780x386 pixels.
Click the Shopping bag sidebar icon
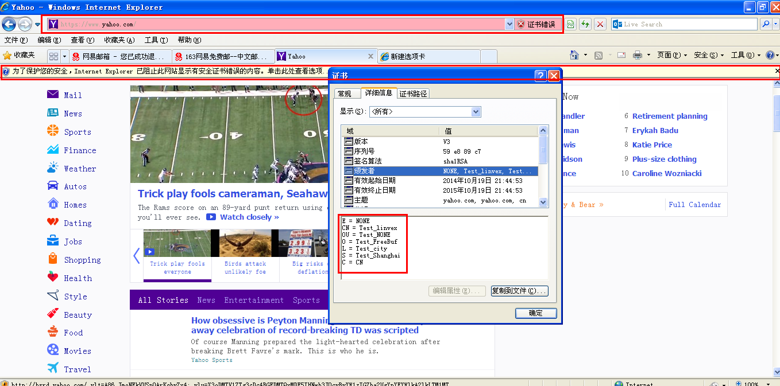[53, 259]
